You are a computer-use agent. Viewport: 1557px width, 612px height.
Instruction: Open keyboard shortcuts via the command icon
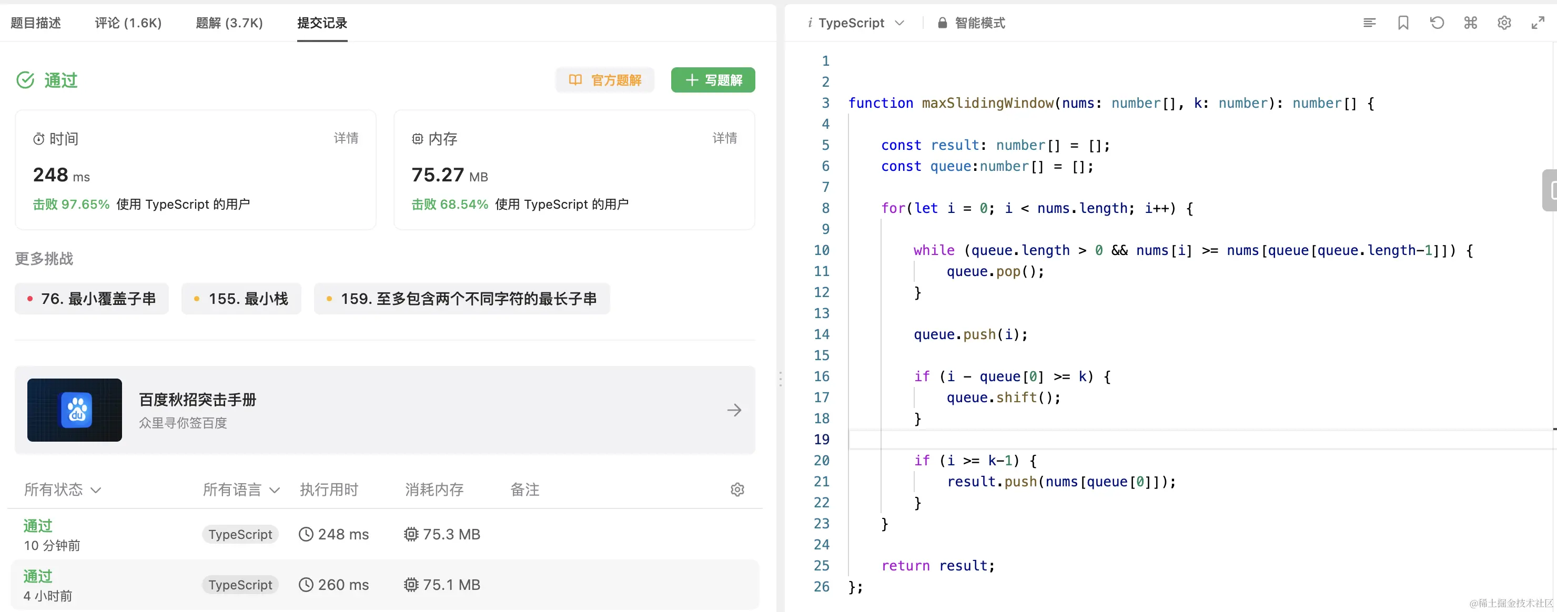point(1471,23)
